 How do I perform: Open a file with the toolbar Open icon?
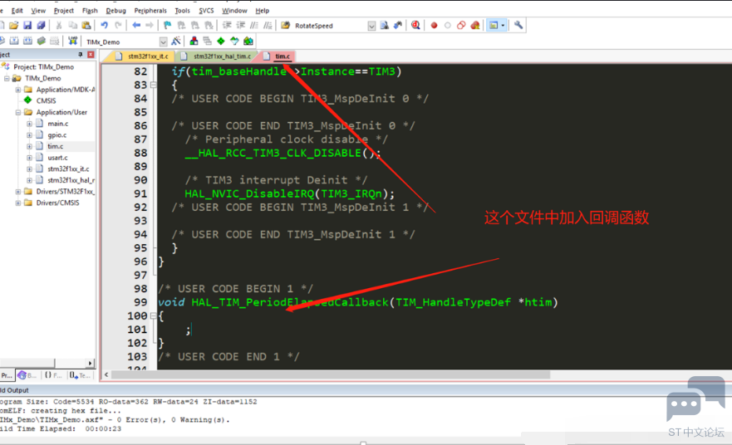[13, 25]
